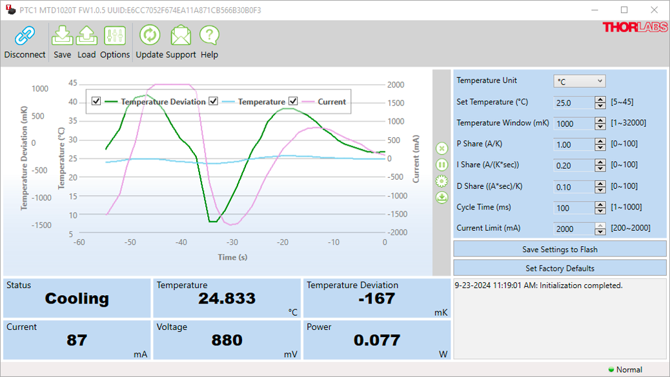
Task: Click the I Share field showing 0.20
Action: (x=574, y=166)
